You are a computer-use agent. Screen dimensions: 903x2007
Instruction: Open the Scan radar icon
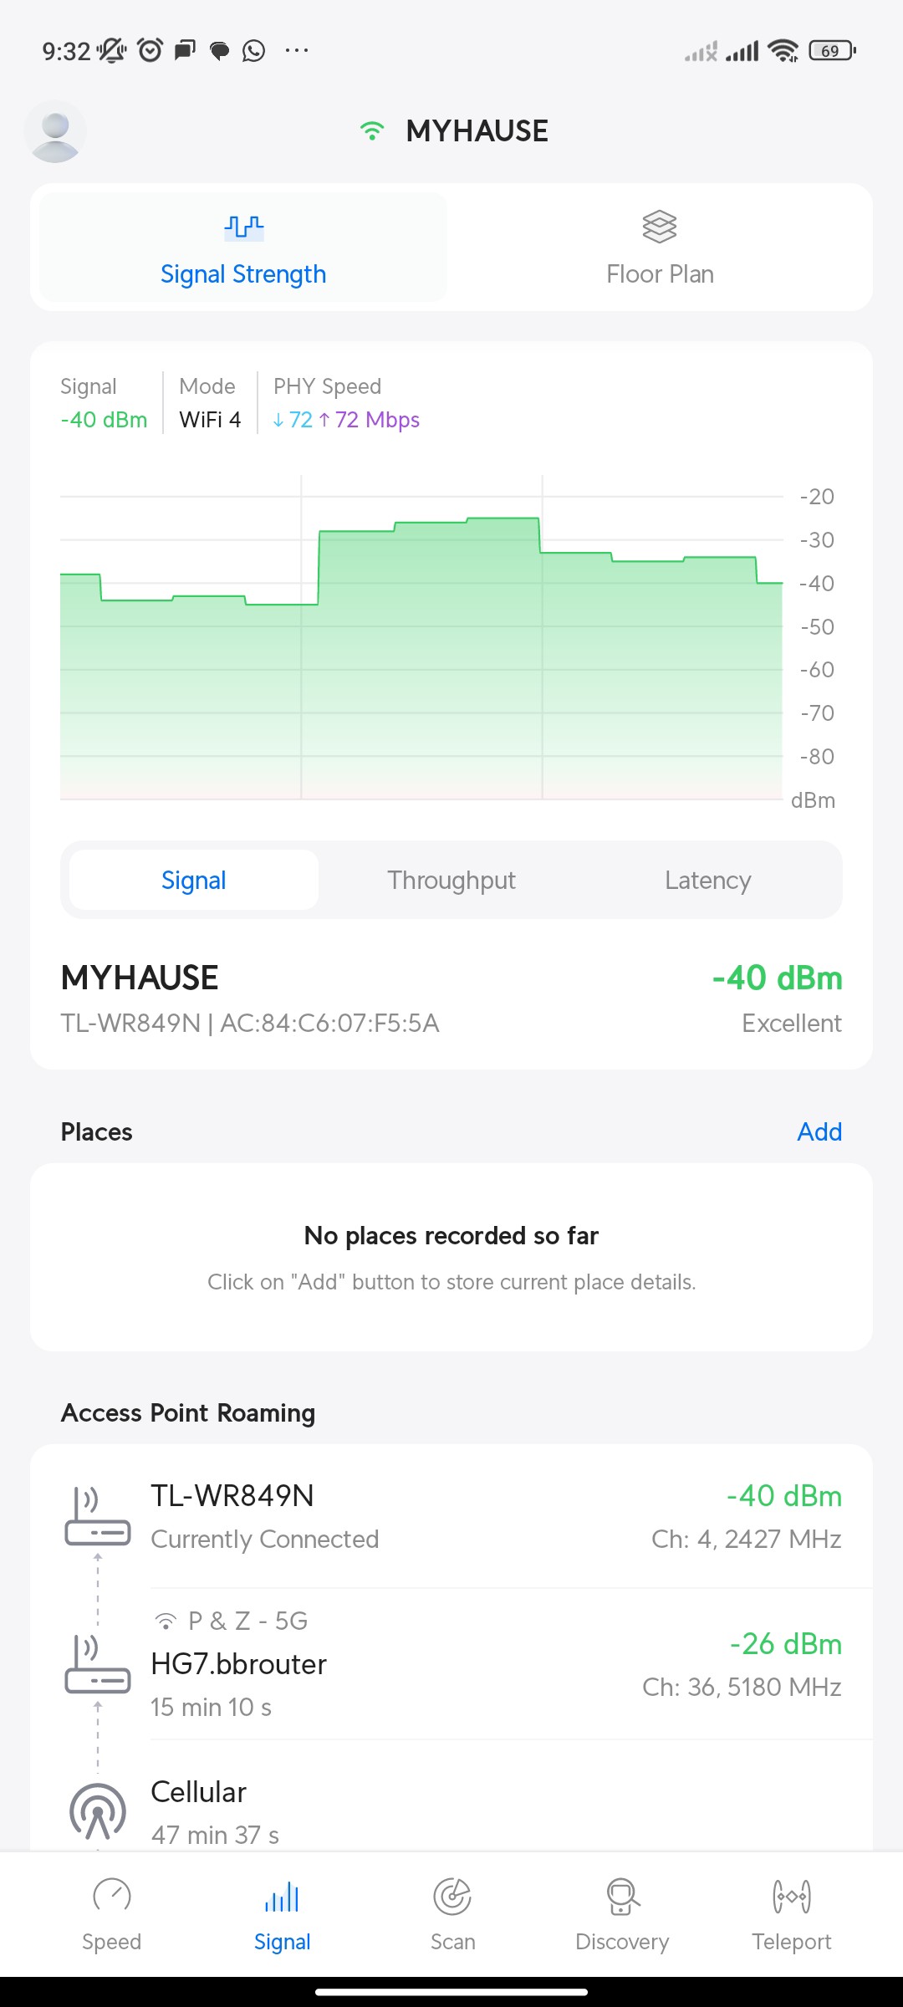[x=452, y=1896]
